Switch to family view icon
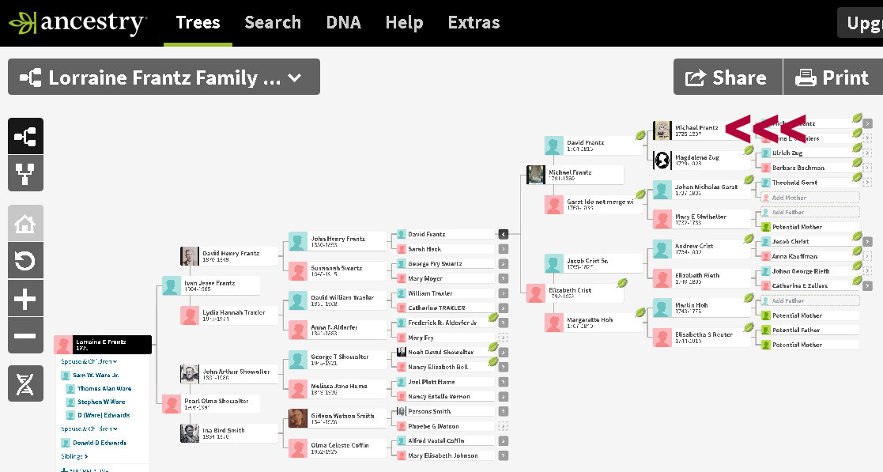 25,173
